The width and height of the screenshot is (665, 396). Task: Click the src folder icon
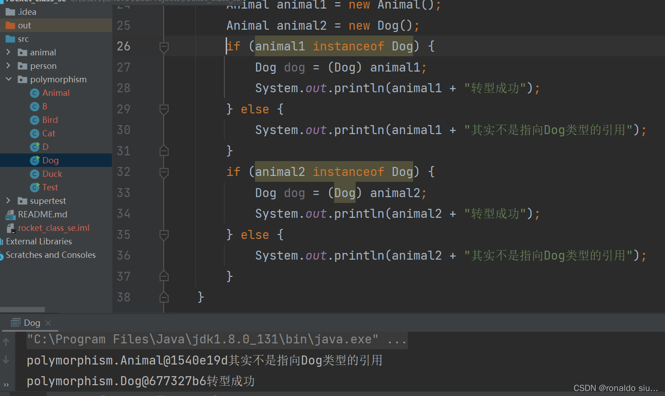tap(10, 39)
